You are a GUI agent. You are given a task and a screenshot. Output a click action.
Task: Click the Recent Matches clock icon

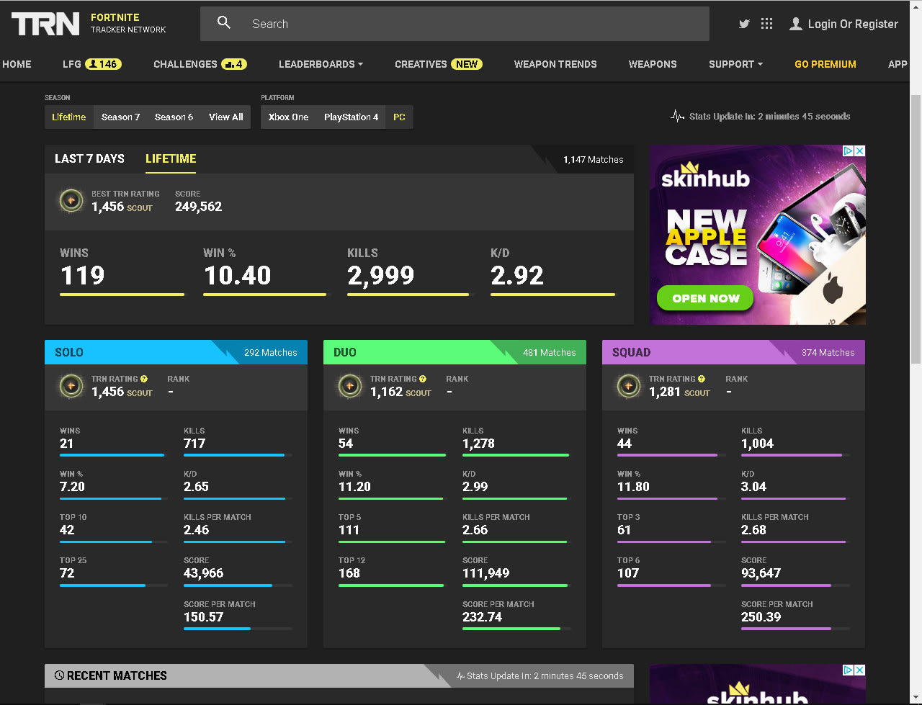(60, 675)
